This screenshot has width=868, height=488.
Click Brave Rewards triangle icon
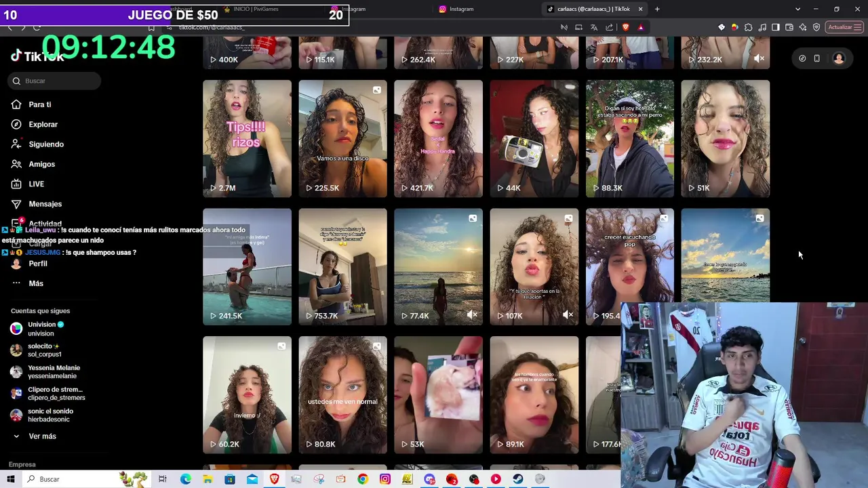click(x=641, y=27)
